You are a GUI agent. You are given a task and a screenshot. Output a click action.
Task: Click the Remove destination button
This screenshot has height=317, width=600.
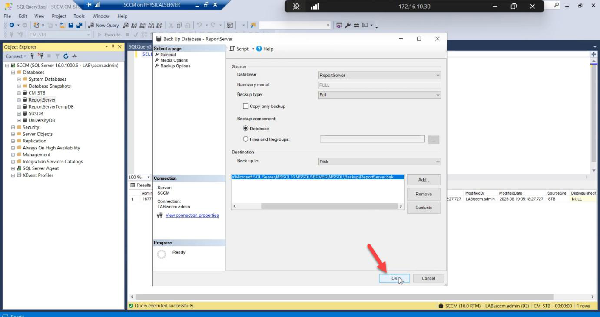tap(424, 194)
